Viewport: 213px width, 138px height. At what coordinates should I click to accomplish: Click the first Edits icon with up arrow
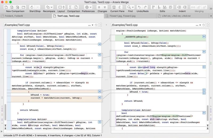tap(153, 7)
